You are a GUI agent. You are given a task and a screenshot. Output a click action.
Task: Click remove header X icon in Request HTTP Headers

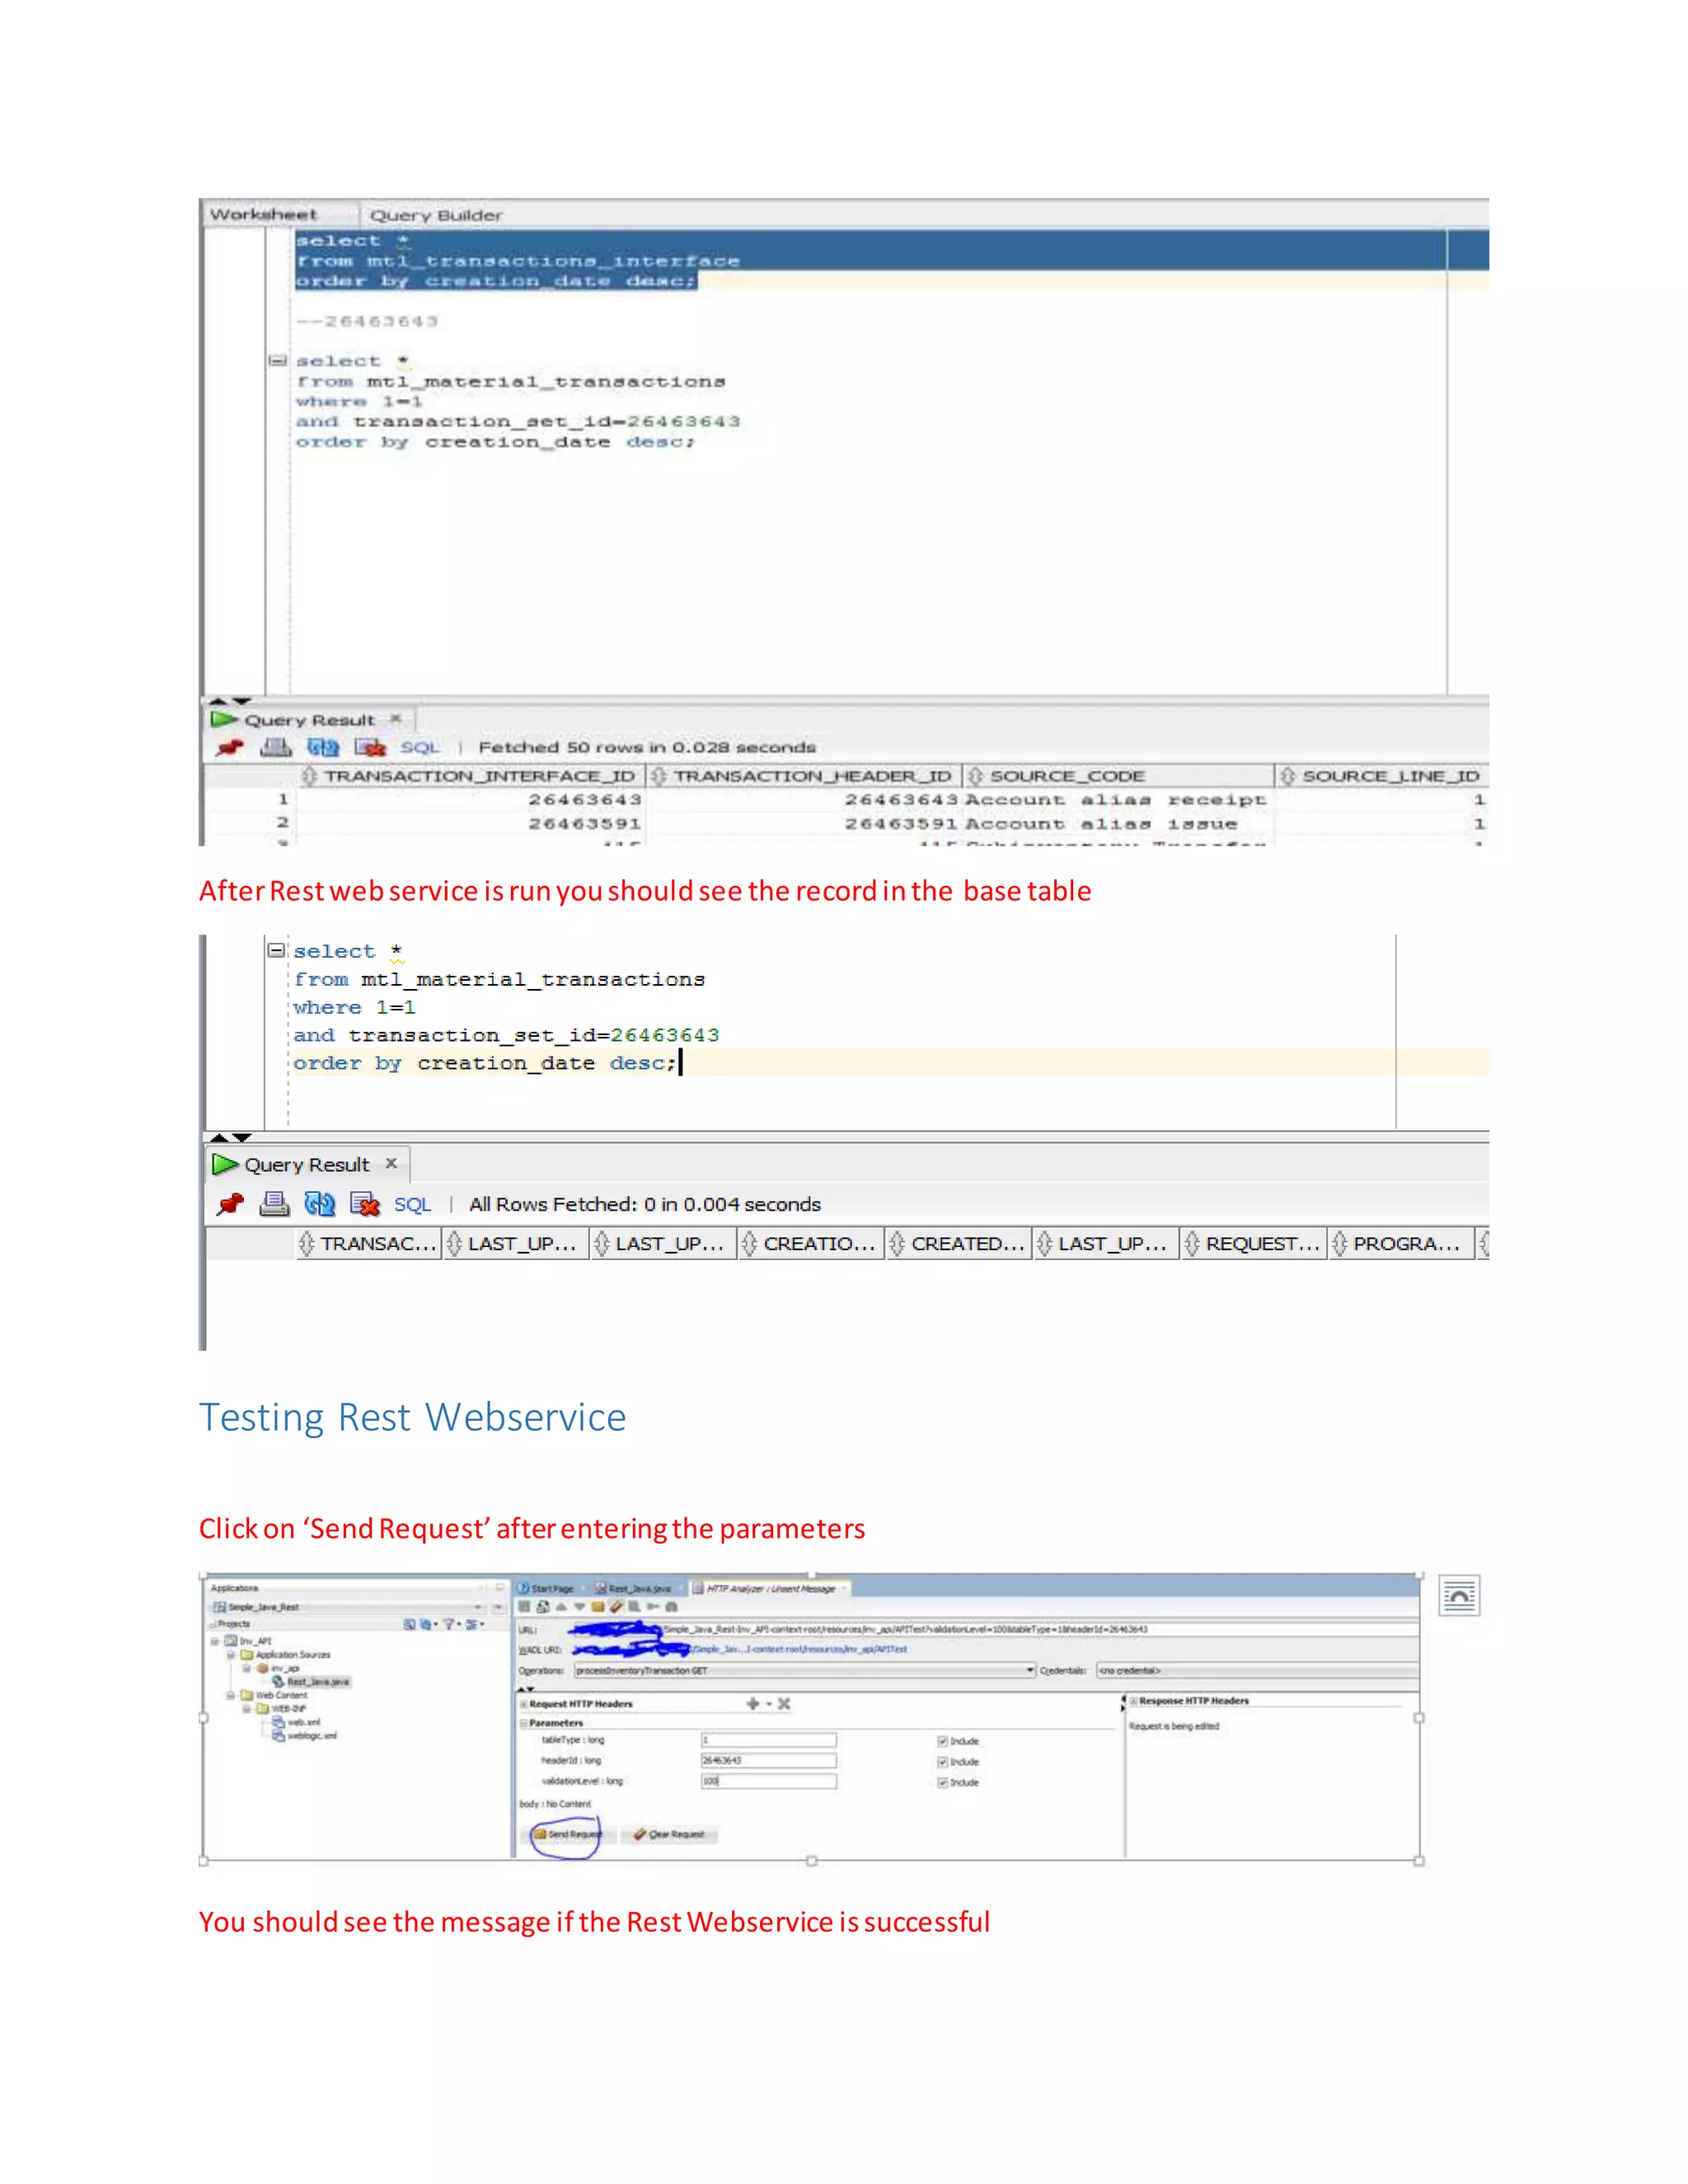(784, 1703)
